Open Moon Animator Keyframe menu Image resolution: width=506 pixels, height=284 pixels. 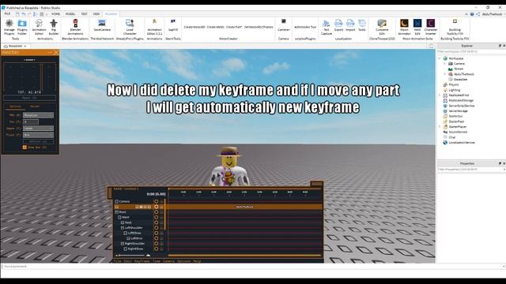(142, 261)
